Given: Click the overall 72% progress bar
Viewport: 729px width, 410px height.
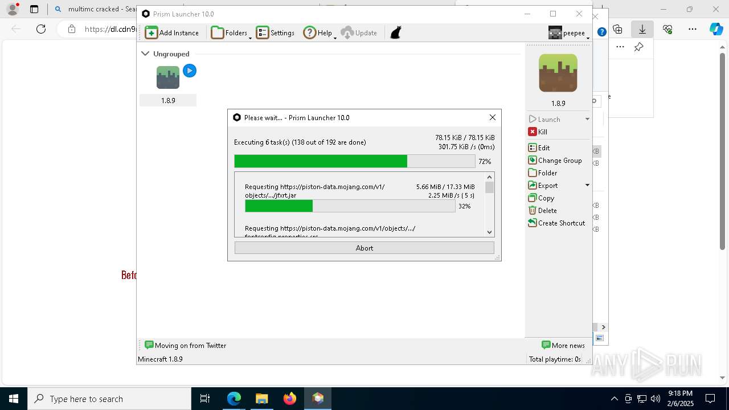Looking at the screenshot, I should coord(355,161).
